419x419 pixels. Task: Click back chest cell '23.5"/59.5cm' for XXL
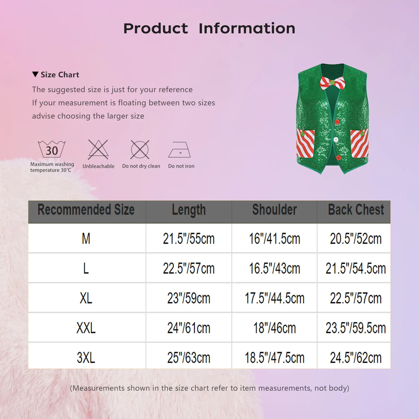click(x=354, y=328)
